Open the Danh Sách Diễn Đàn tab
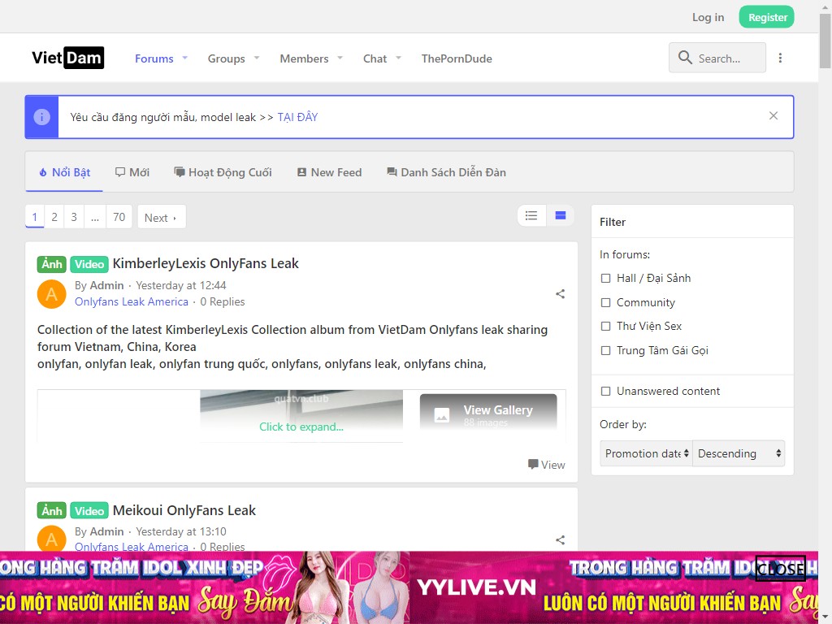Image resolution: width=832 pixels, height=624 pixels. [x=446, y=172]
